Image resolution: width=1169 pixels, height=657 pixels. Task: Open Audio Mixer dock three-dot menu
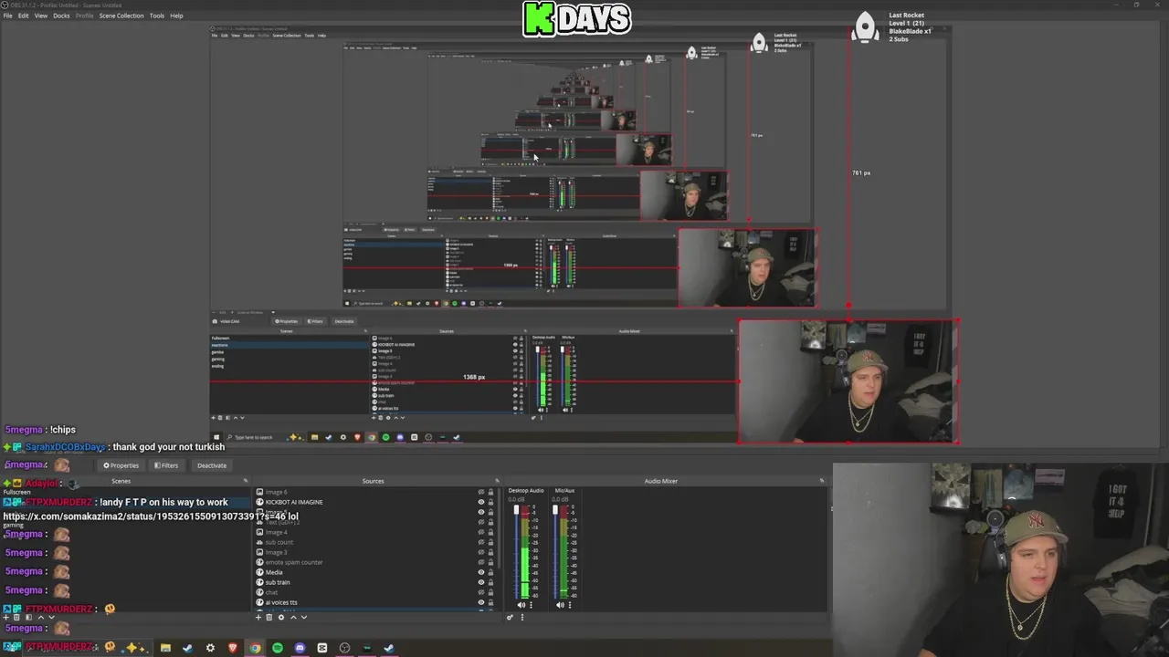[x=522, y=617]
